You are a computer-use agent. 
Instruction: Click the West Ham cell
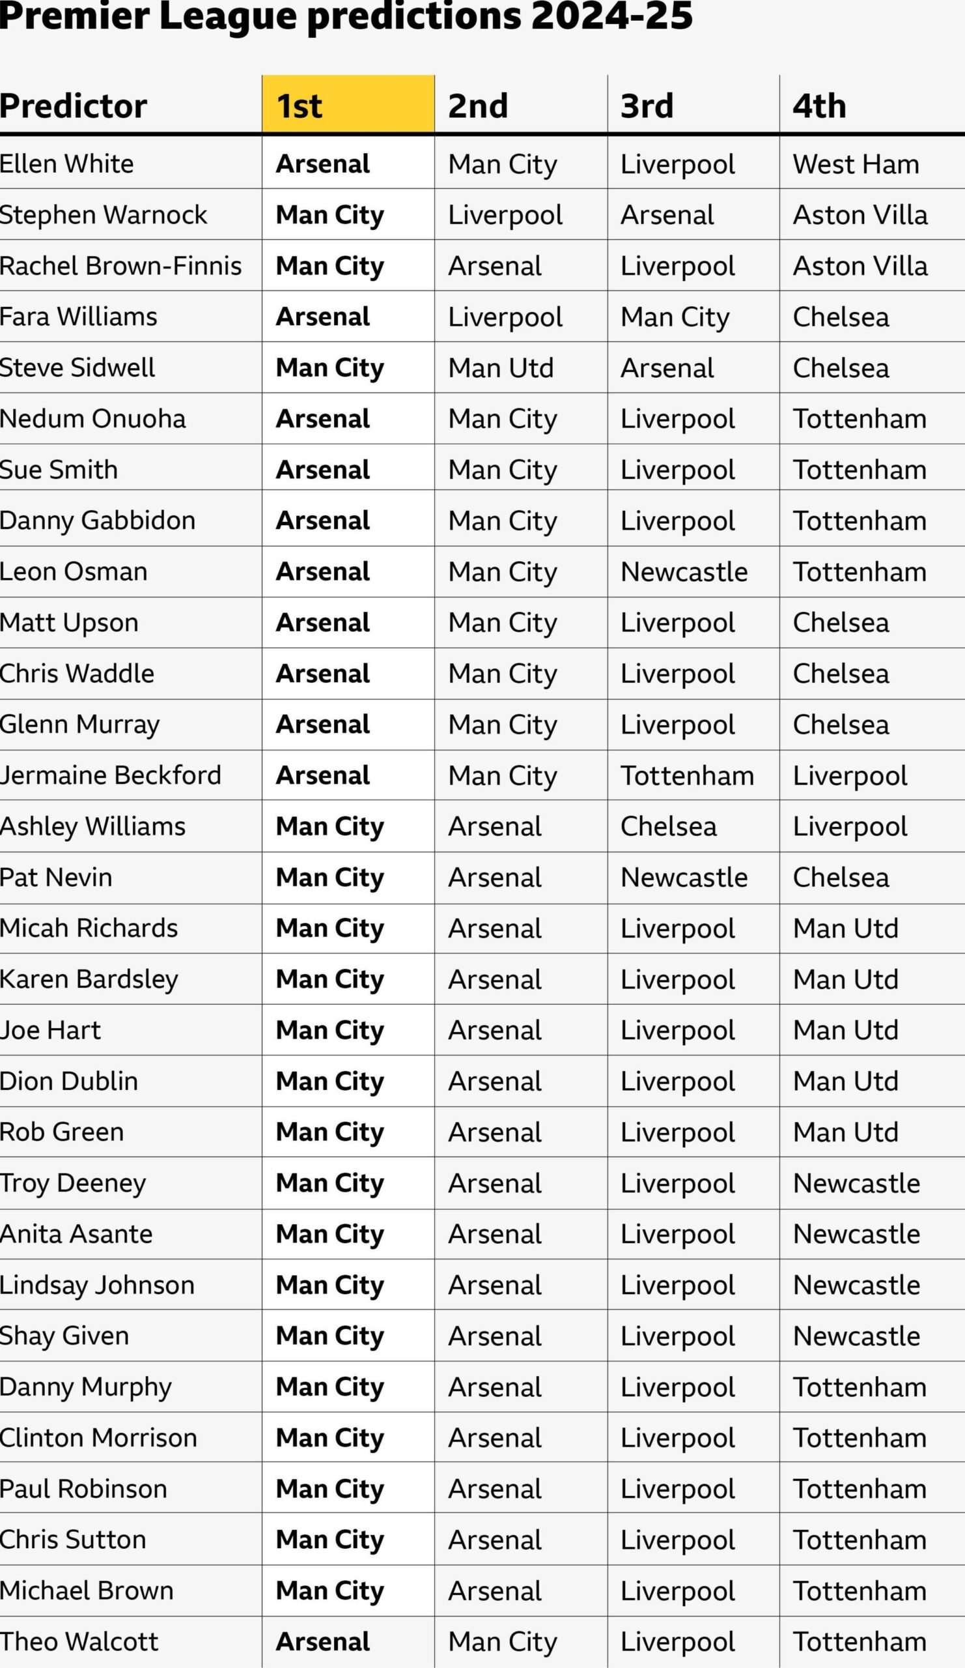pyautogui.click(x=856, y=164)
